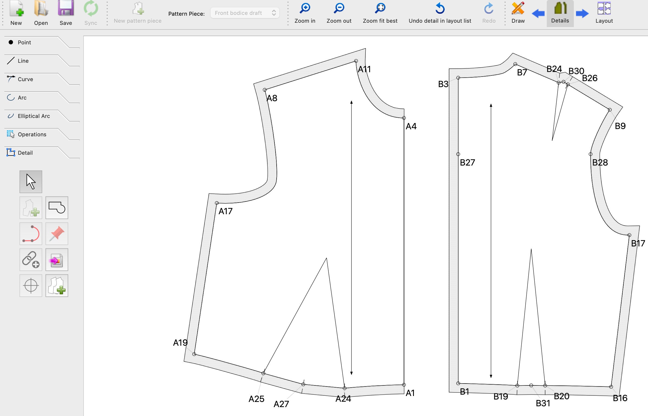Screen dimensions: 648x416
Task: Expand the Elliptical Arc tools section
Action: 34,116
